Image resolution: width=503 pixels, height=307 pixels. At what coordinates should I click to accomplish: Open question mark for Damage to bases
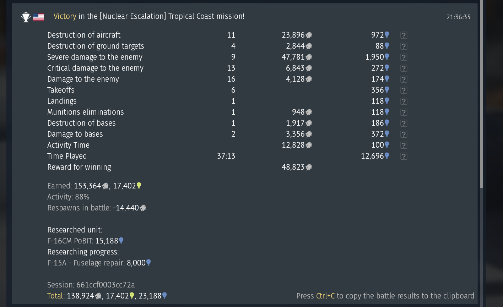pyautogui.click(x=404, y=134)
